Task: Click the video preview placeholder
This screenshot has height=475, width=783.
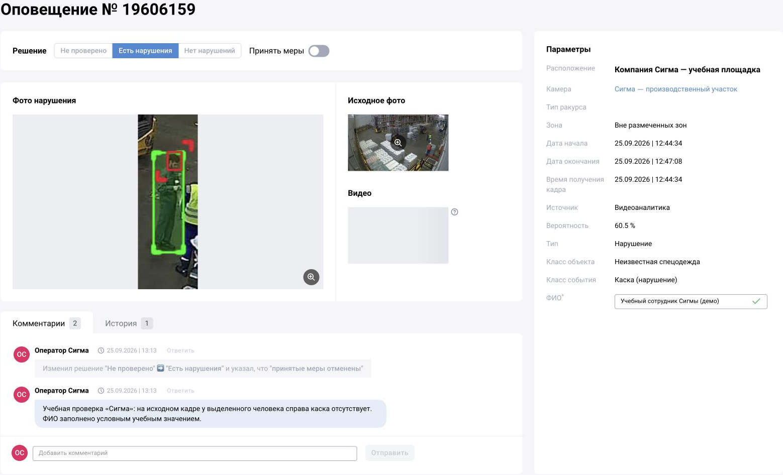Action: pyautogui.click(x=398, y=235)
